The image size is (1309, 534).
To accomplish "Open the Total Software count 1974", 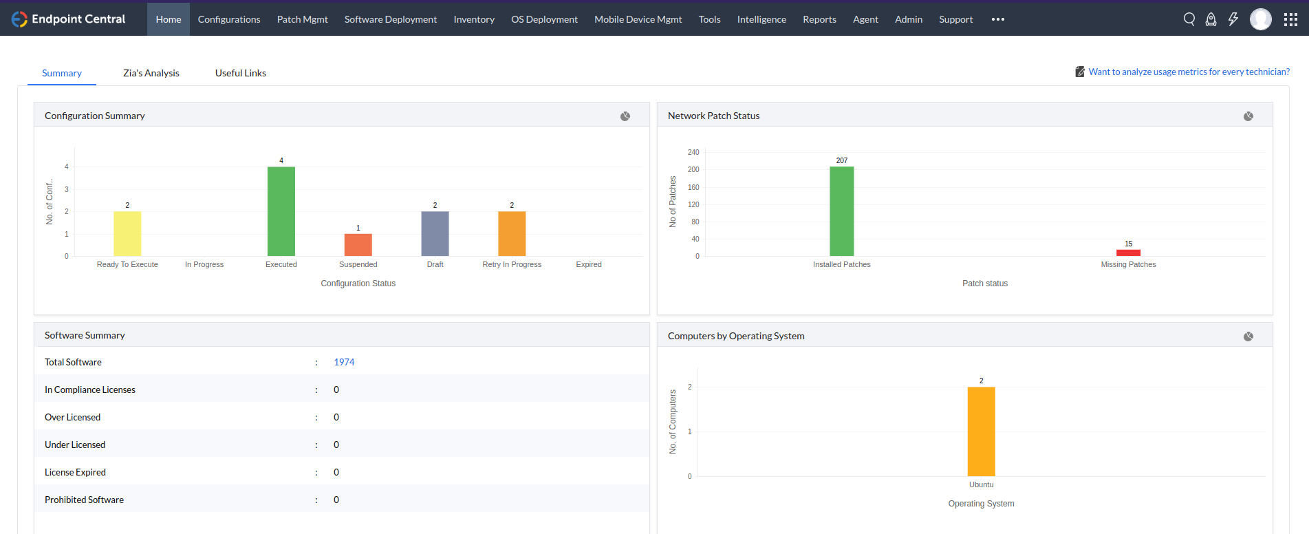I will click(x=344, y=362).
